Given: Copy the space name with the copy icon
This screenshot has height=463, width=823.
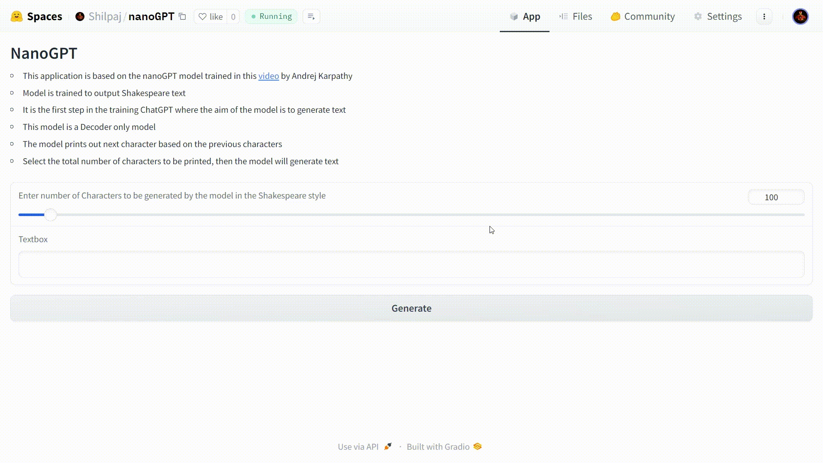Looking at the screenshot, I should (183, 16).
